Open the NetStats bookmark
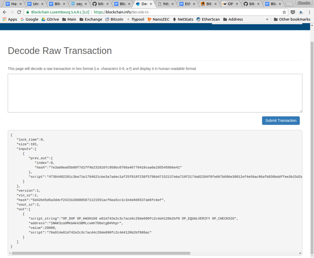 click(183, 19)
